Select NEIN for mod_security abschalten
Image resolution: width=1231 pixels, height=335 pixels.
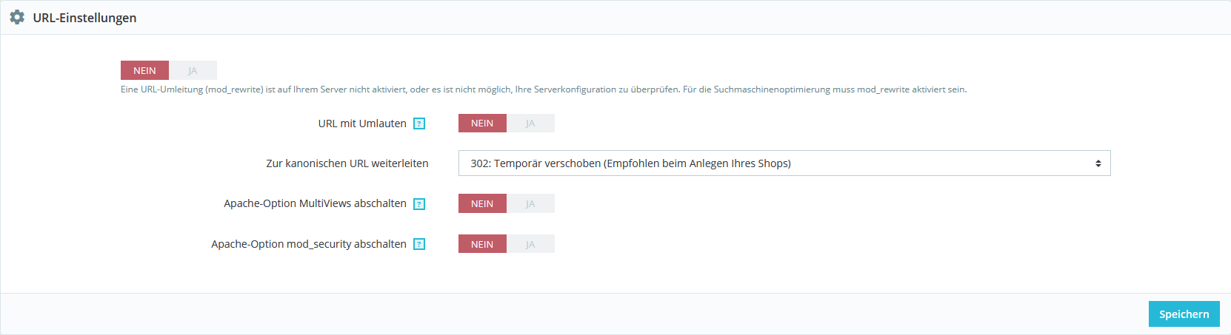point(482,244)
